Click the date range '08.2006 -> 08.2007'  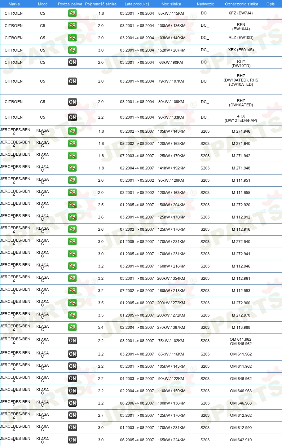(137, 403)
